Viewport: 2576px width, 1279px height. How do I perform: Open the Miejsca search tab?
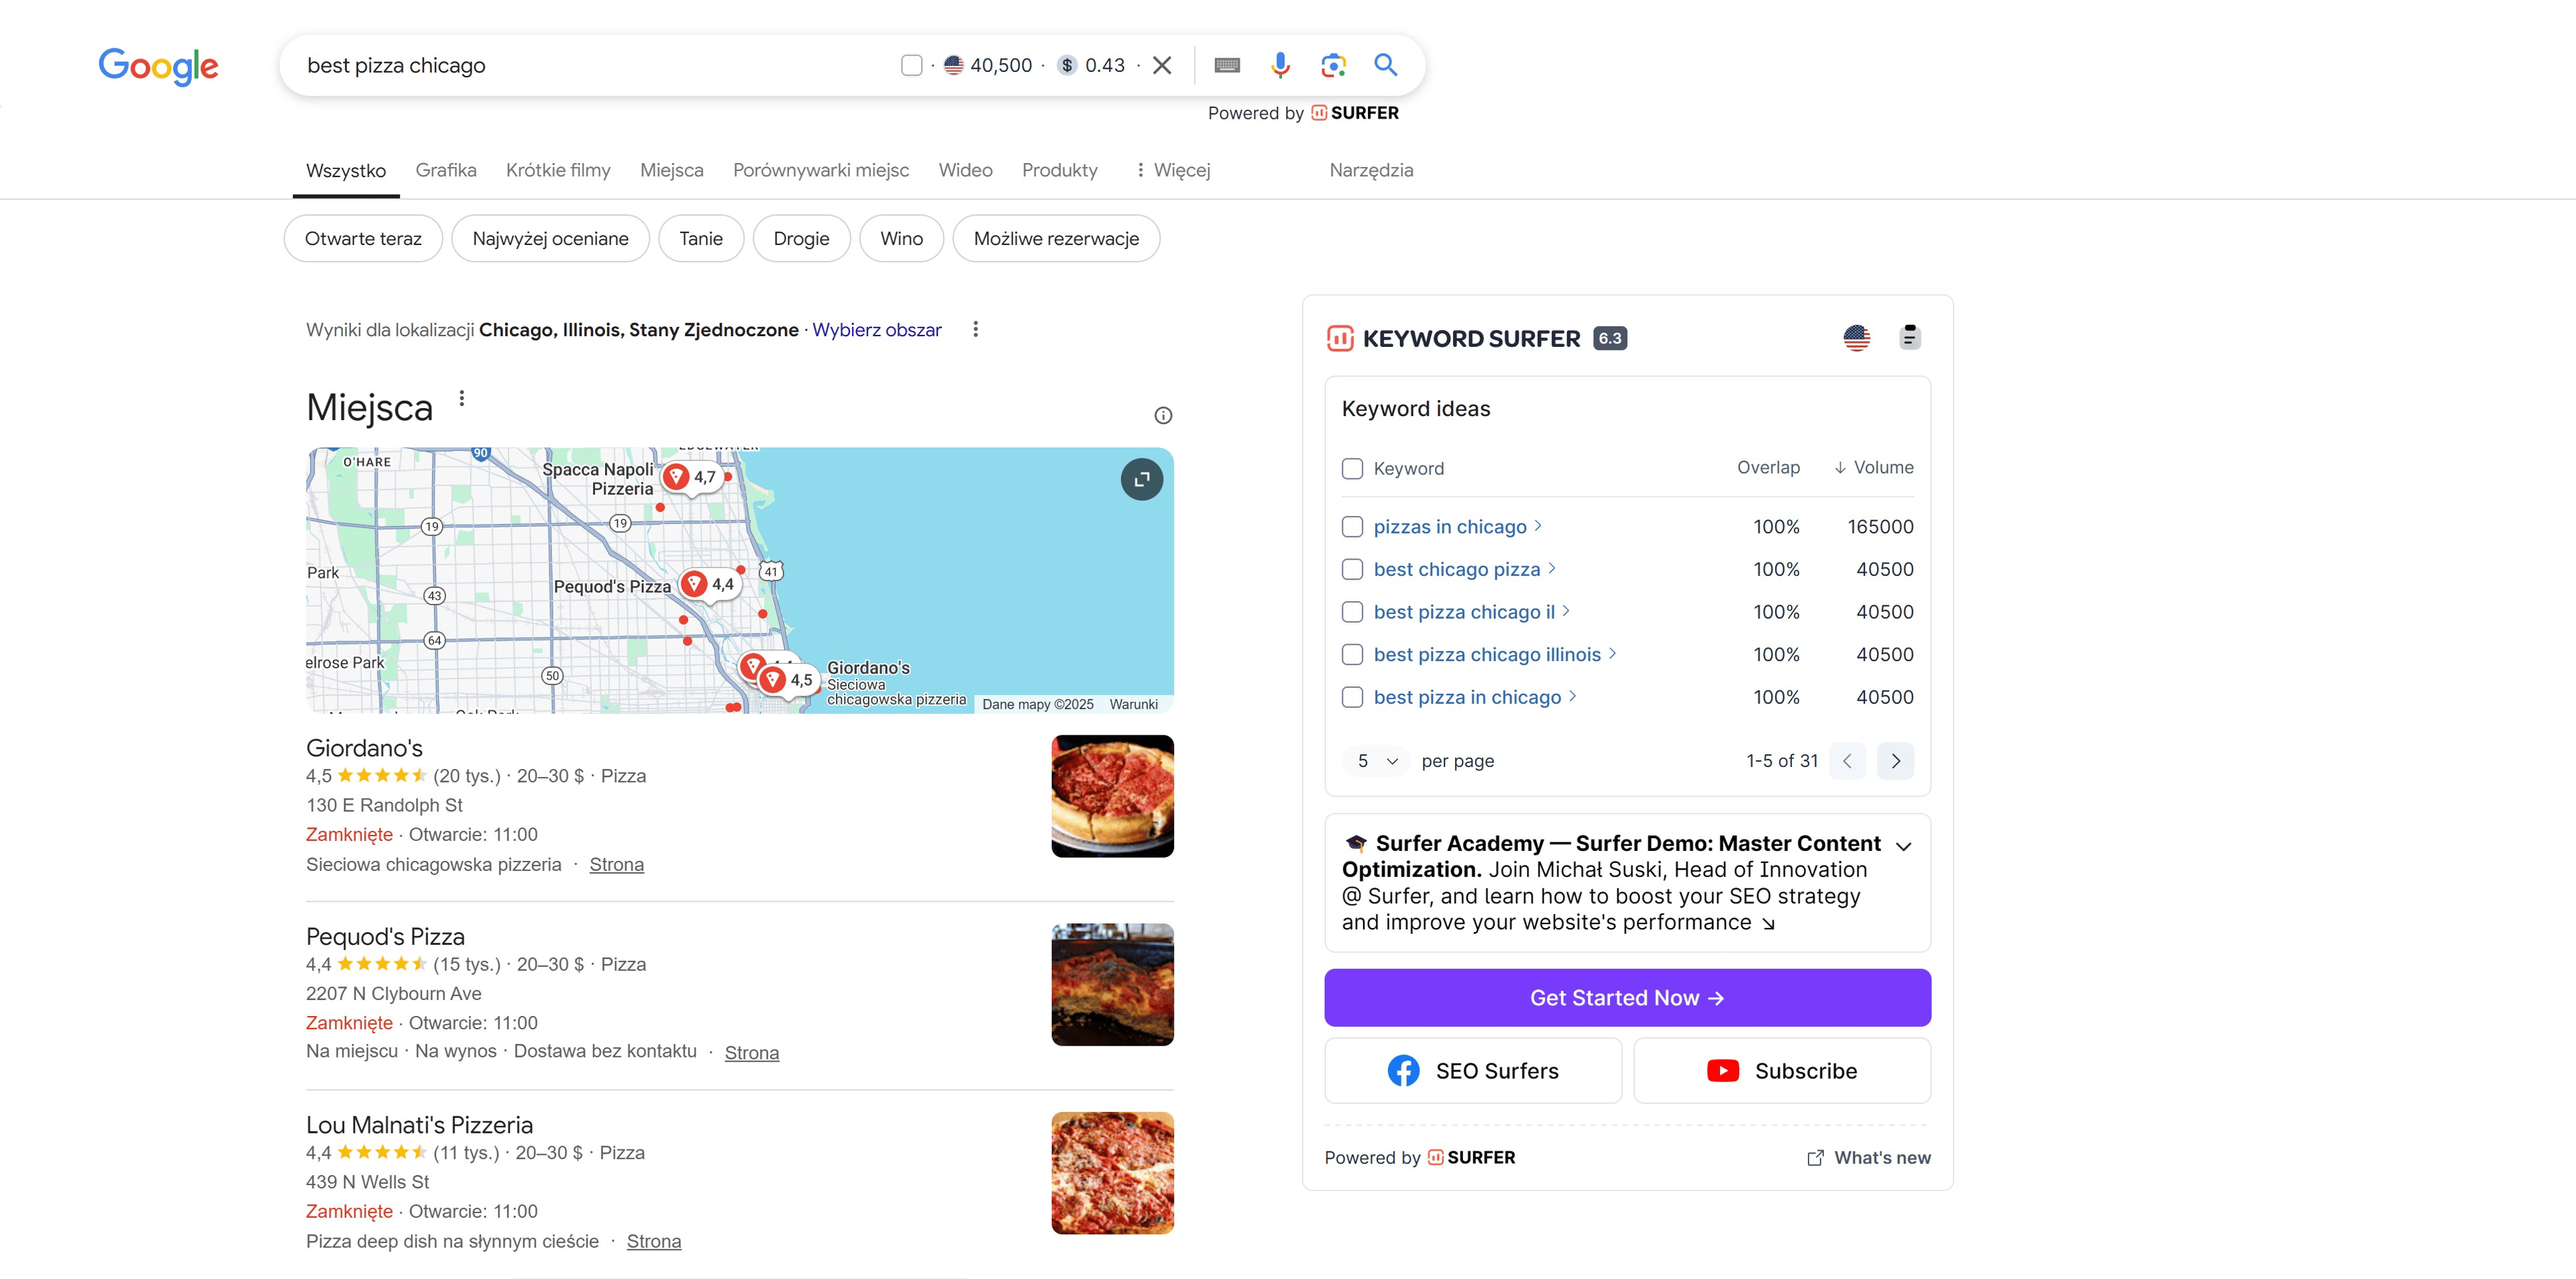pos(671,170)
